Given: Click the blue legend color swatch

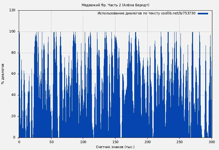Looking at the screenshot, I should tap(203, 13).
